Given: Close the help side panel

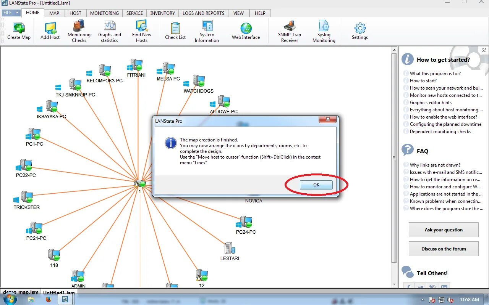Looking at the screenshot, I should [x=484, y=50].
